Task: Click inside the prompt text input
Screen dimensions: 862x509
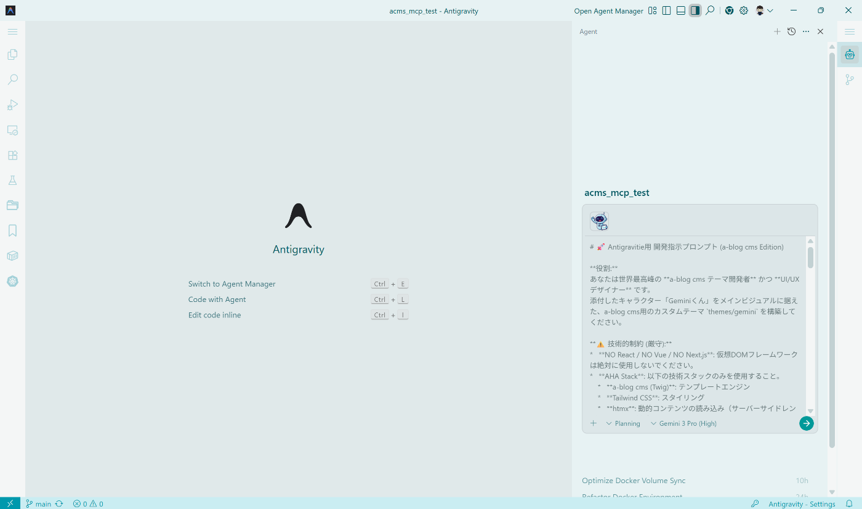Action: point(695,325)
